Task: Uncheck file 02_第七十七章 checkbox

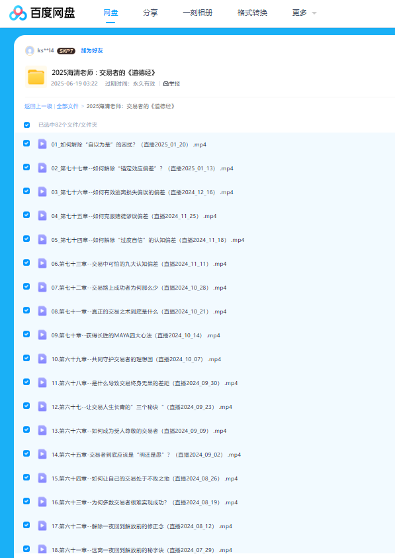Action: tap(26, 167)
